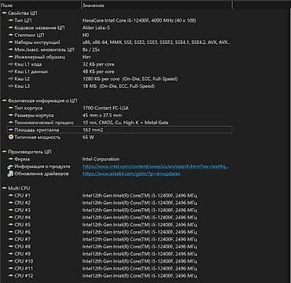Click the icon next to Фирма
The image size is (291, 283).
click(11, 159)
